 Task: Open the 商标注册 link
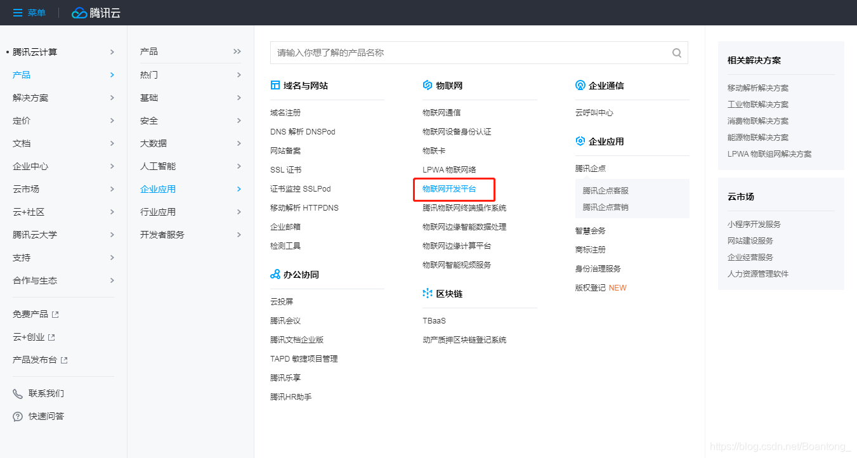pyautogui.click(x=591, y=250)
